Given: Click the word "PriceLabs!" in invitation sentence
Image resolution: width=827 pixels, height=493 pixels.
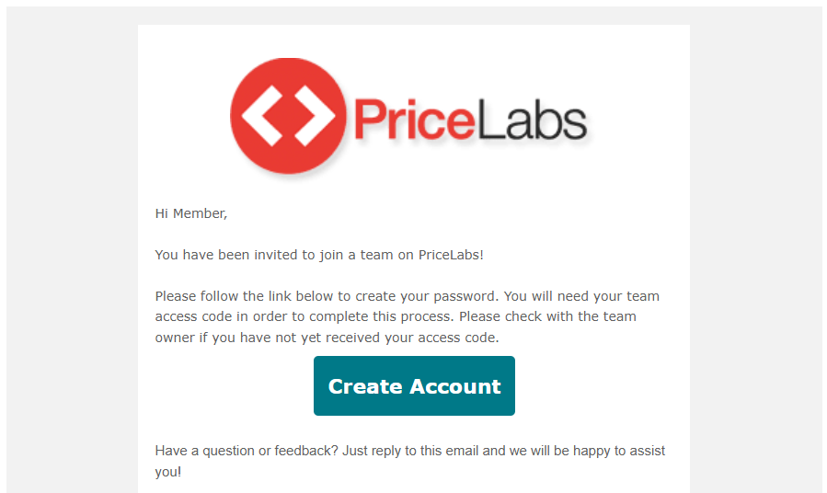Looking at the screenshot, I should [451, 255].
